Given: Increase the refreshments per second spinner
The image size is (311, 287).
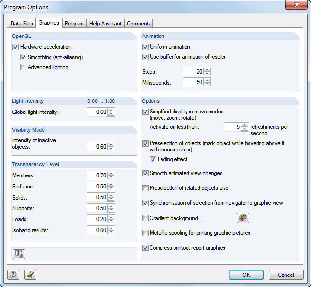Looking at the screenshot, I should click(245, 125).
